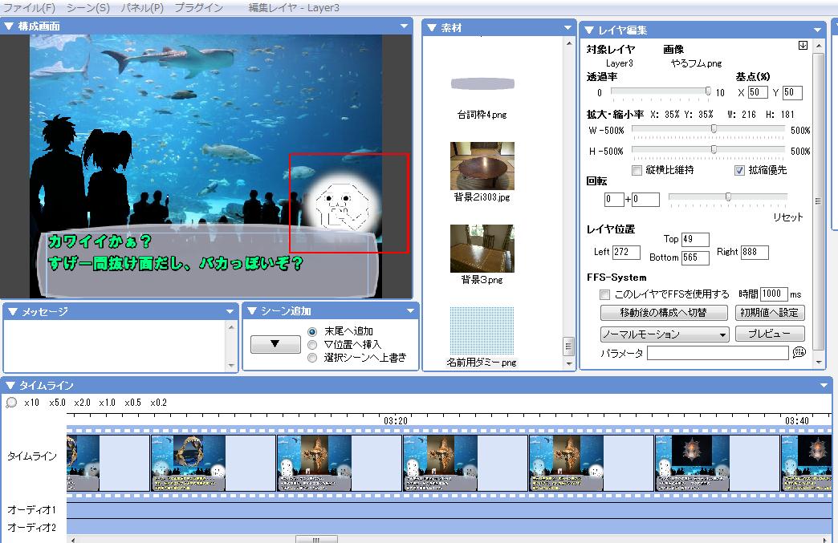Click the layer Left position field
The height and width of the screenshot is (543, 838).
[x=626, y=252]
